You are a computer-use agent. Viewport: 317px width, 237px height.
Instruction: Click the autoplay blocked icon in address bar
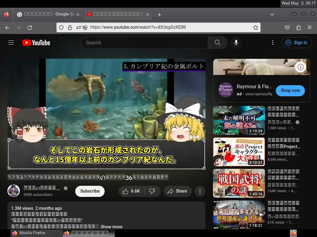pyautogui.click(x=85, y=27)
